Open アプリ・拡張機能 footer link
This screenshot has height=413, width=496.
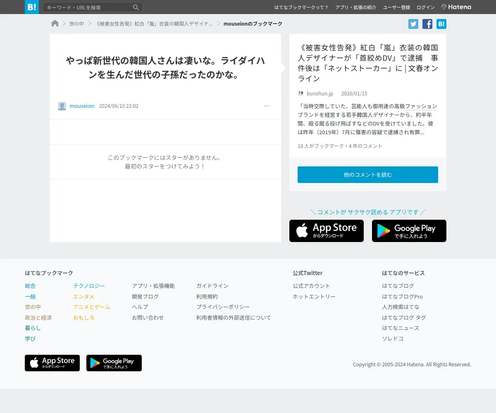click(153, 286)
